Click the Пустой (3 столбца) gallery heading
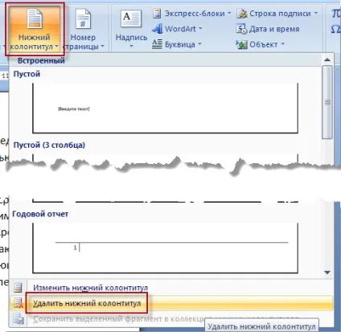 pos(49,145)
